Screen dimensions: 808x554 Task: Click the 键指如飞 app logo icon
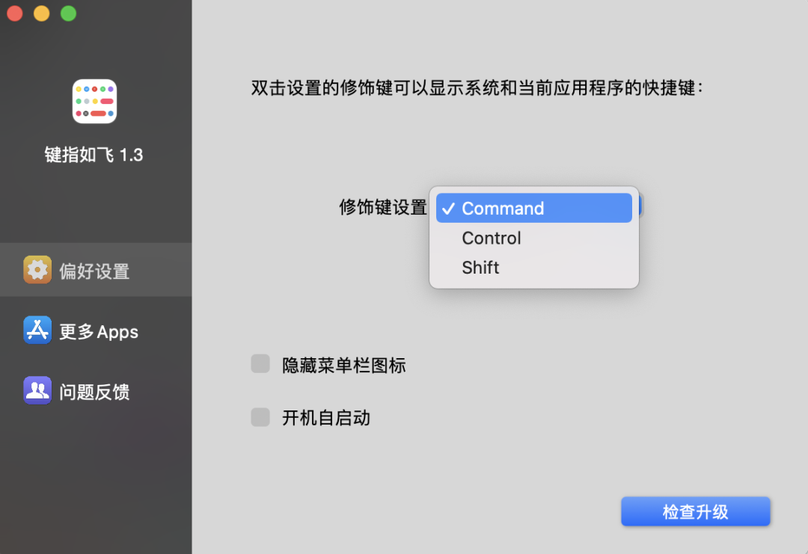[x=94, y=101]
